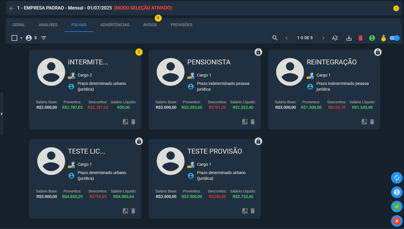Click the '1-5 DE 5' pagination text
This screenshot has width=404, height=229.
coord(305,38)
